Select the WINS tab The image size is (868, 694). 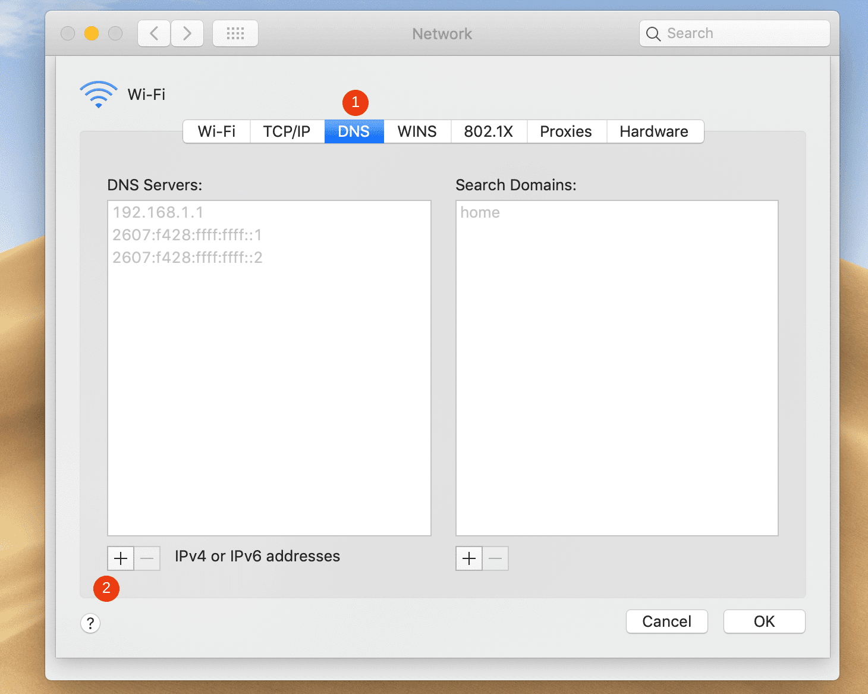417,131
